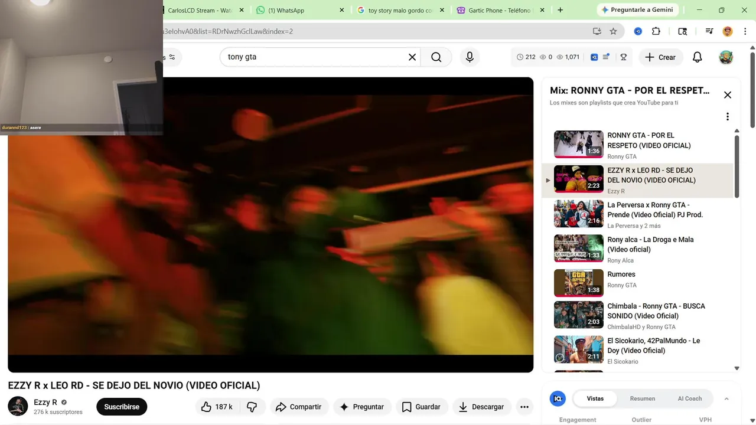Viewport: 756px width, 425px height.
Task: Click the window-with-magnifier Chrome toolbar icon
Action: click(683, 31)
